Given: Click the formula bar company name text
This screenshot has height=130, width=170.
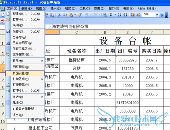Looking at the screenshot, I should click(x=68, y=26).
